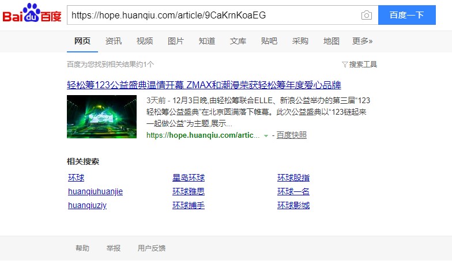Screen dimensions: 452x268
Task: Click the snippet text starting 3天前 - 12月3日晚
Action: pyautogui.click(x=258, y=112)
